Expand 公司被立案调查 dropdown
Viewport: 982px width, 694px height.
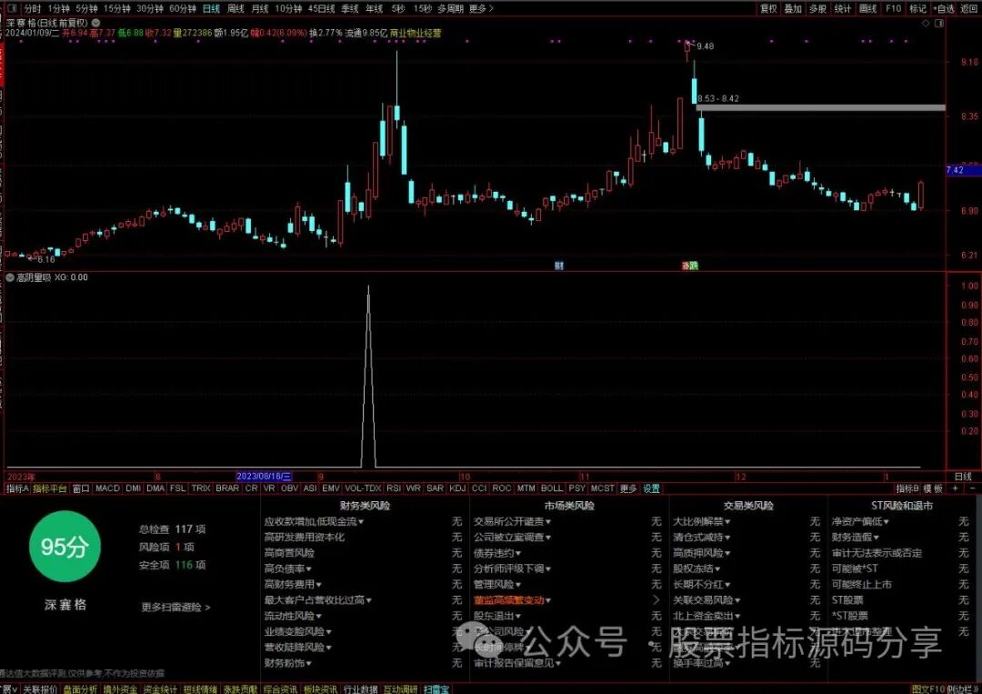point(512,537)
